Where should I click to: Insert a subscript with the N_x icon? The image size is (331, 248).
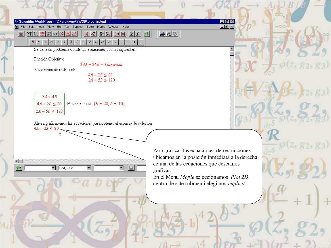click(108, 34)
